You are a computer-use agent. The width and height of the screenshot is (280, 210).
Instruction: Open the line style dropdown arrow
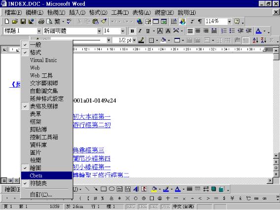point(108,40)
